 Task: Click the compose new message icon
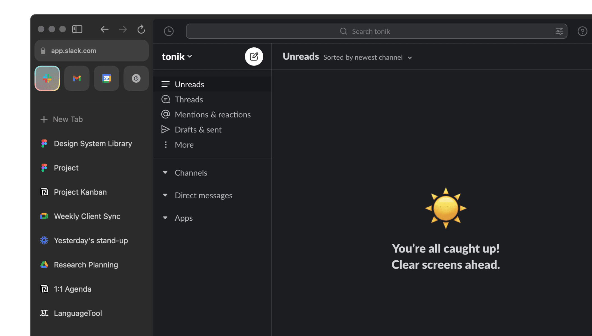tap(254, 57)
